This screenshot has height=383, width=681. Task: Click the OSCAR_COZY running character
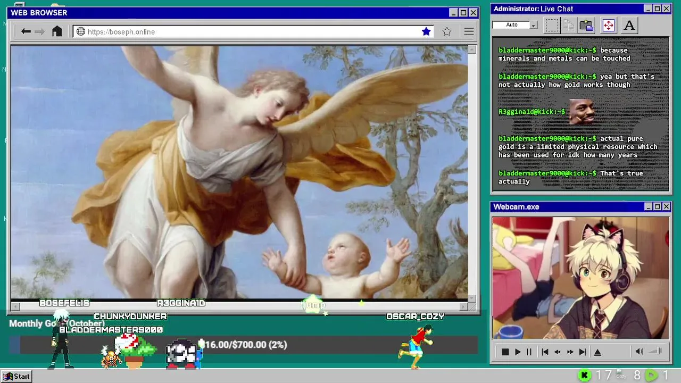coord(417,346)
